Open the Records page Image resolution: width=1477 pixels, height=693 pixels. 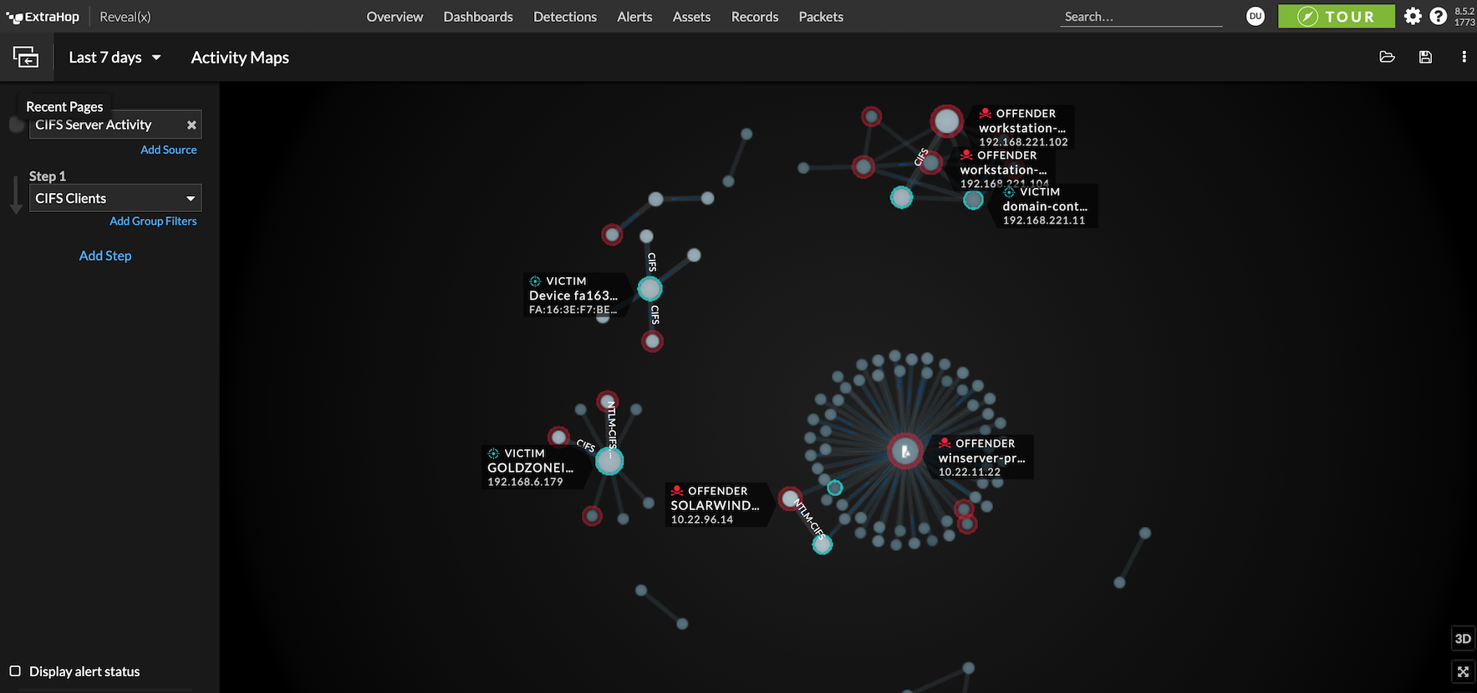[x=755, y=17]
